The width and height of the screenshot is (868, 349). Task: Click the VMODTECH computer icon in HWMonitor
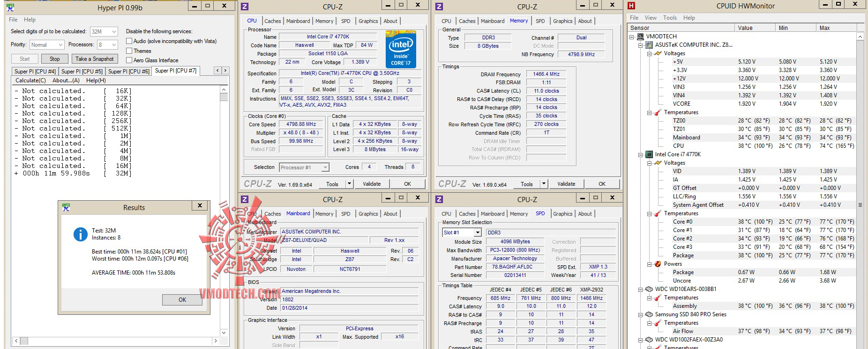(x=640, y=36)
